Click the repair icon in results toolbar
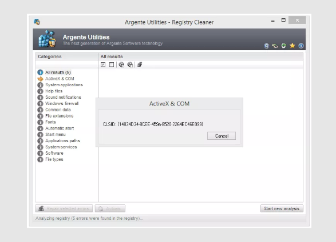Screen dimensions: 336x242 click(140, 64)
